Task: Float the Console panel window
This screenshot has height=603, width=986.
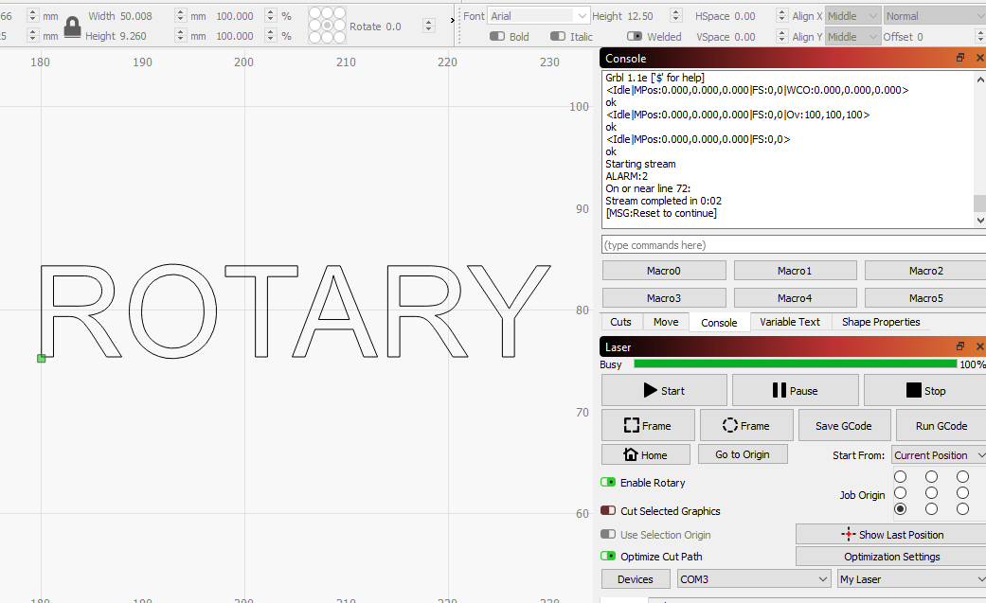Action: (x=960, y=58)
